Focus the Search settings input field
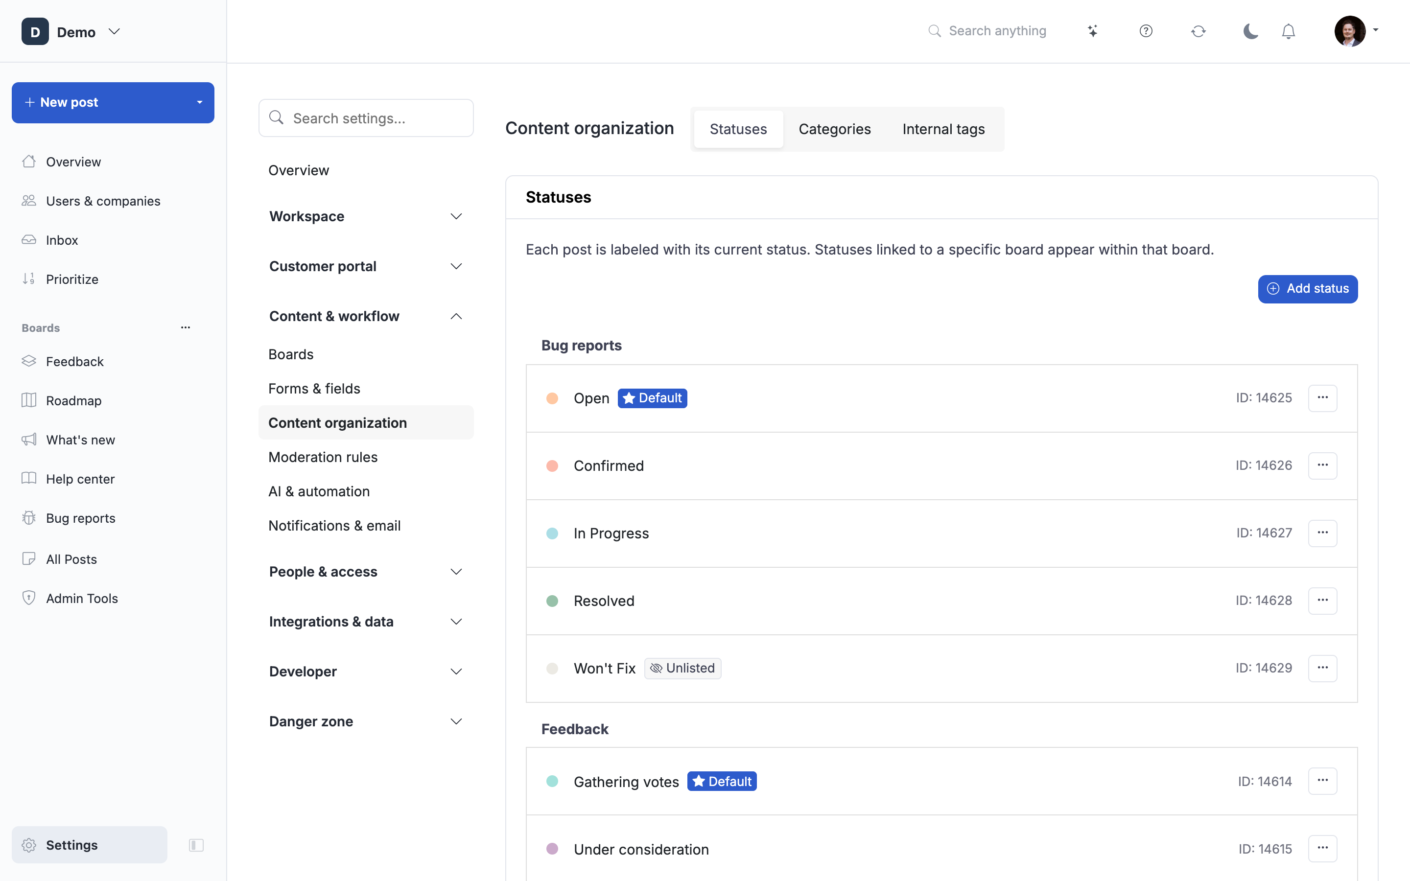The height and width of the screenshot is (881, 1410). point(366,118)
